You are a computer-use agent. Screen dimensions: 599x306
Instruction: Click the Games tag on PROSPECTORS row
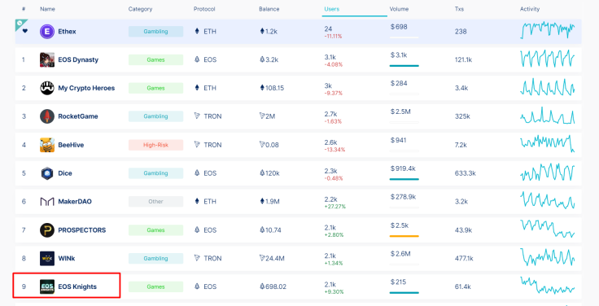tap(156, 230)
